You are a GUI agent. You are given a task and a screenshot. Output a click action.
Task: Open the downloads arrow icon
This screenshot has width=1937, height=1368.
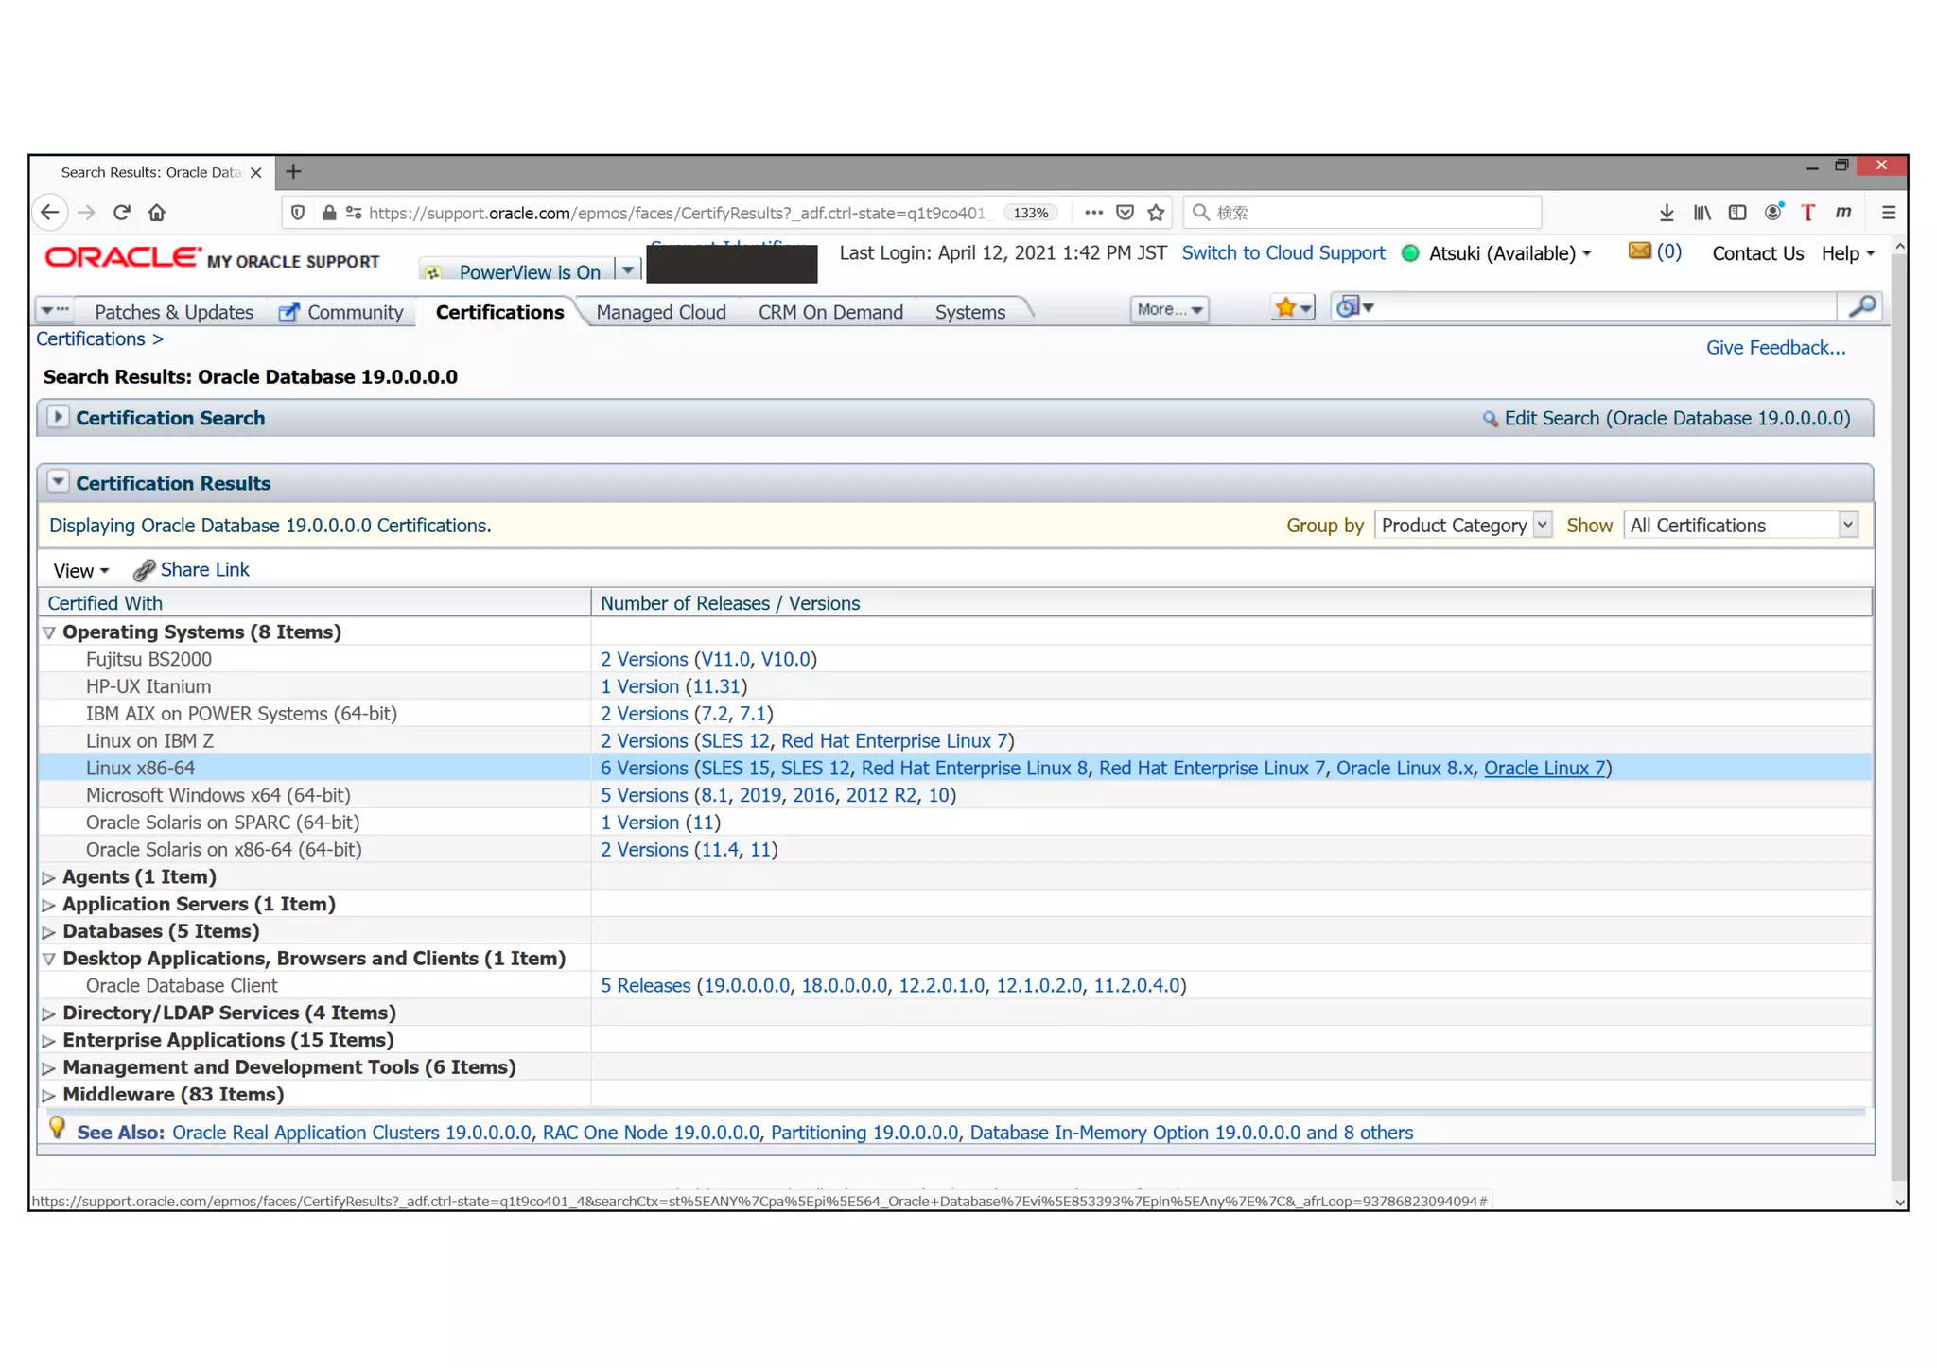[x=1667, y=213]
